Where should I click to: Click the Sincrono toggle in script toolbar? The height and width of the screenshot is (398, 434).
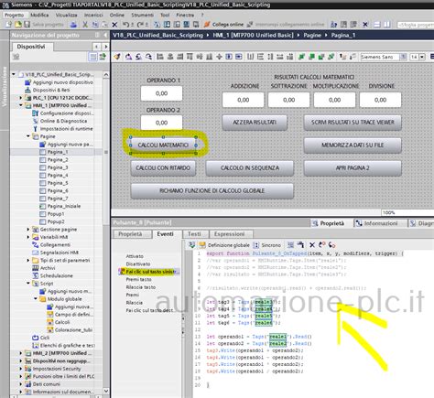click(x=267, y=245)
